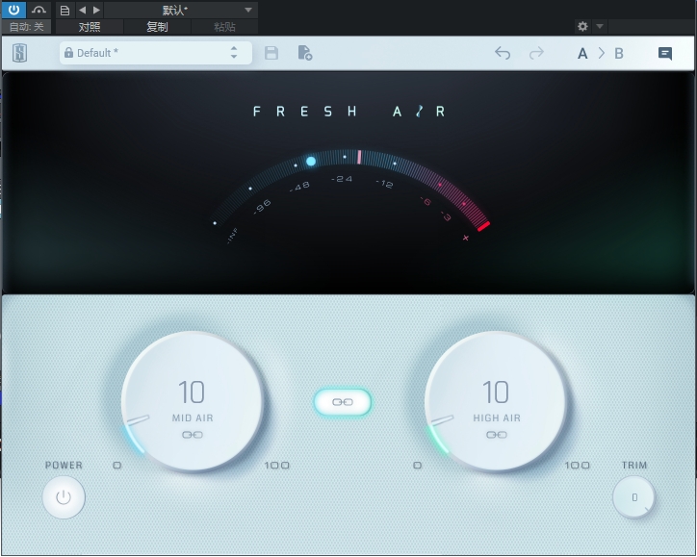
Task: Click the link icon under MID AIR
Action: [x=192, y=435]
